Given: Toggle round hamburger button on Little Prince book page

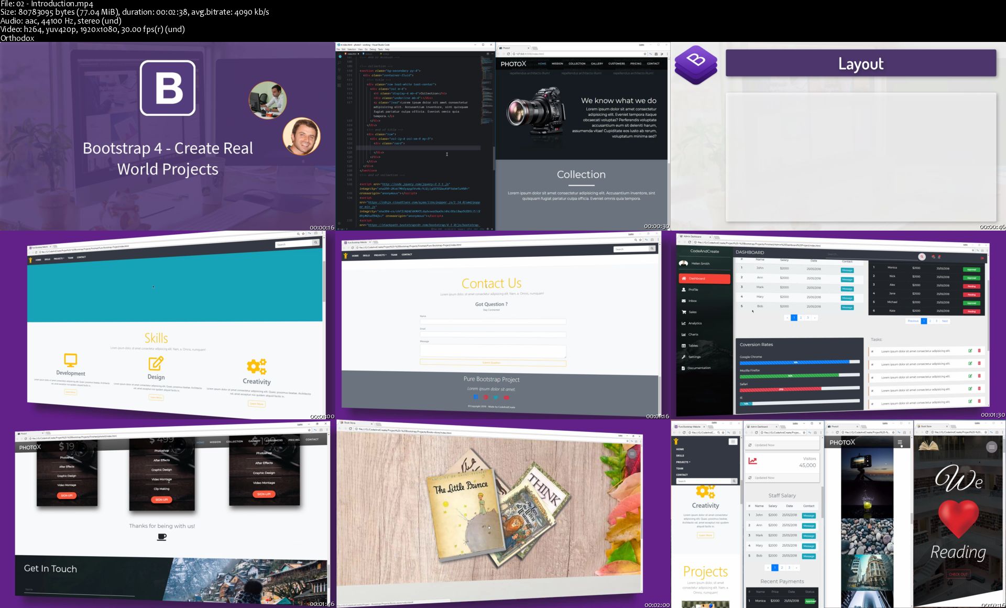Looking at the screenshot, I should [632, 454].
